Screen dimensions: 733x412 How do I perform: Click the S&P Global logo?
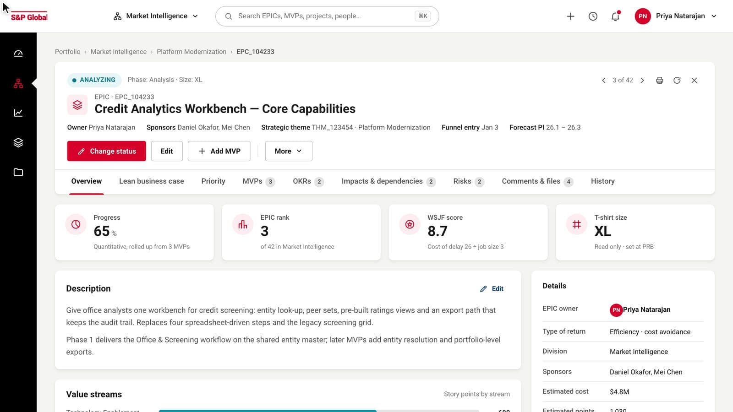pos(29,17)
